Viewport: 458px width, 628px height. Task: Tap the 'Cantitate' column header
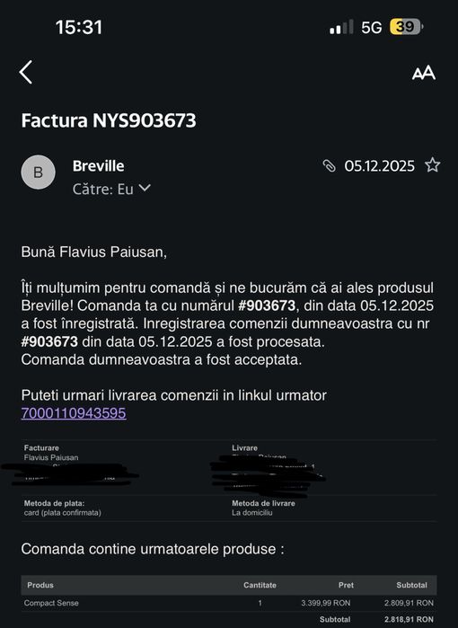[260, 585]
